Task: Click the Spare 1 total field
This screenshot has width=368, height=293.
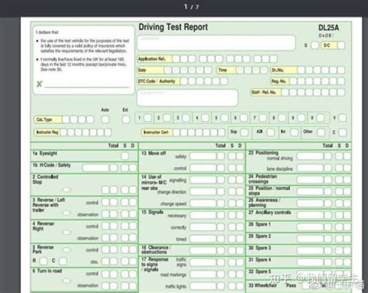Action: [x=310, y=227]
